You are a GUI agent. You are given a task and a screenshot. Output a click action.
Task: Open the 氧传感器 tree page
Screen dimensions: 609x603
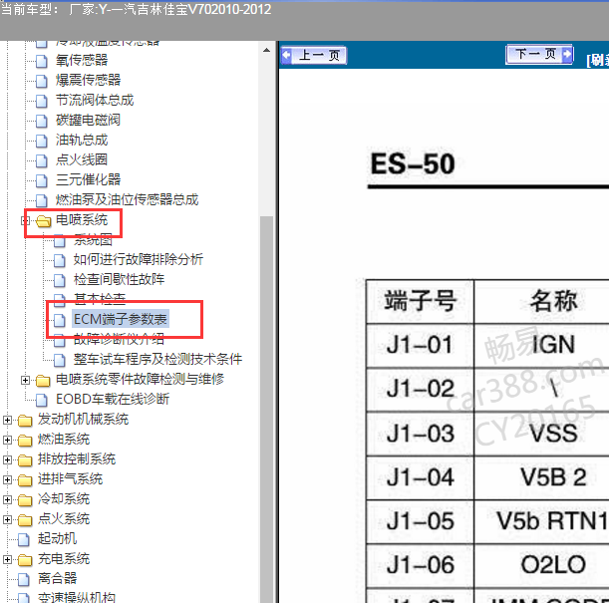82,60
